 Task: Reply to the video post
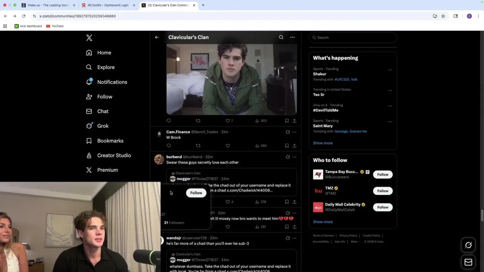click(169, 121)
